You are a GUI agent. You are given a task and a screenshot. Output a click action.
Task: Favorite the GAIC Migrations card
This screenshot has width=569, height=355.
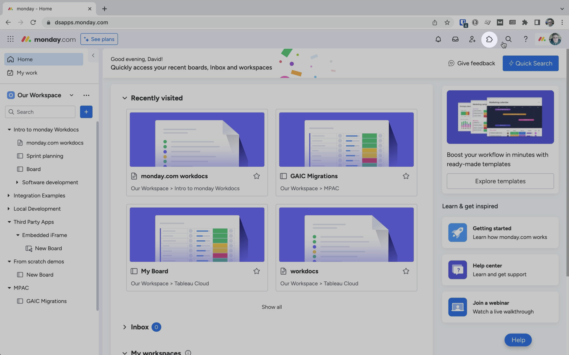click(406, 176)
